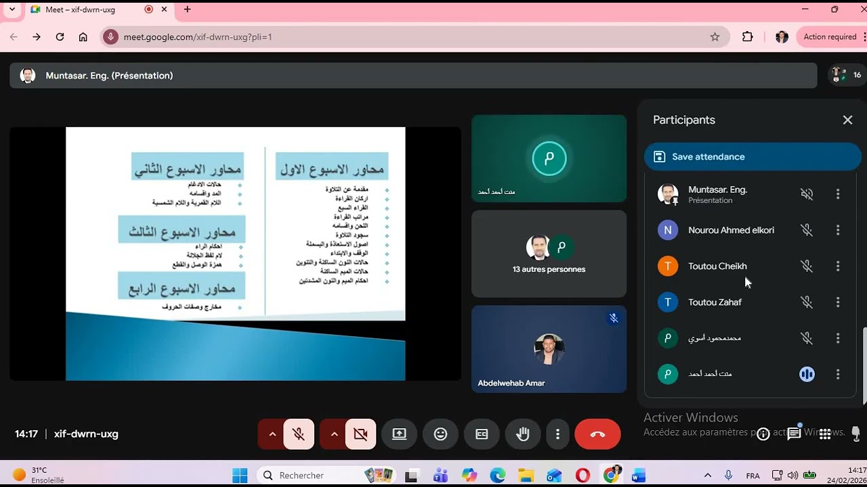Go back in browser history
Viewport: 867px width, 487px height.
coord(14,37)
